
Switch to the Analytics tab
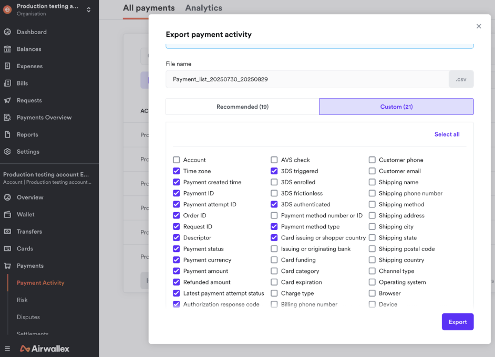pyautogui.click(x=203, y=8)
